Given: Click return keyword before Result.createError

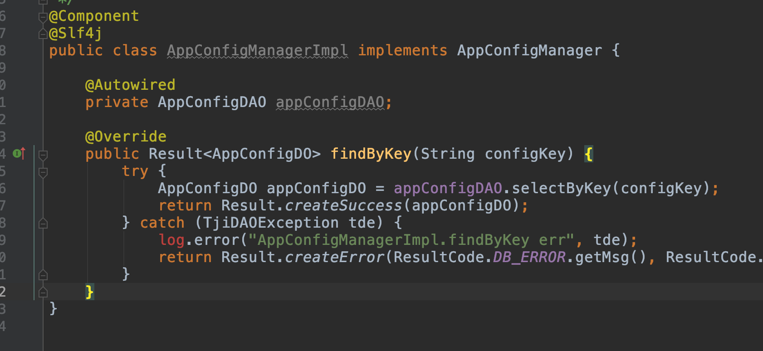Looking at the screenshot, I should (185, 257).
